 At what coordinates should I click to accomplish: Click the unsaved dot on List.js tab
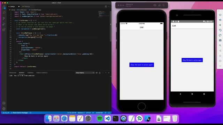pyautogui.click(x=19, y=7)
